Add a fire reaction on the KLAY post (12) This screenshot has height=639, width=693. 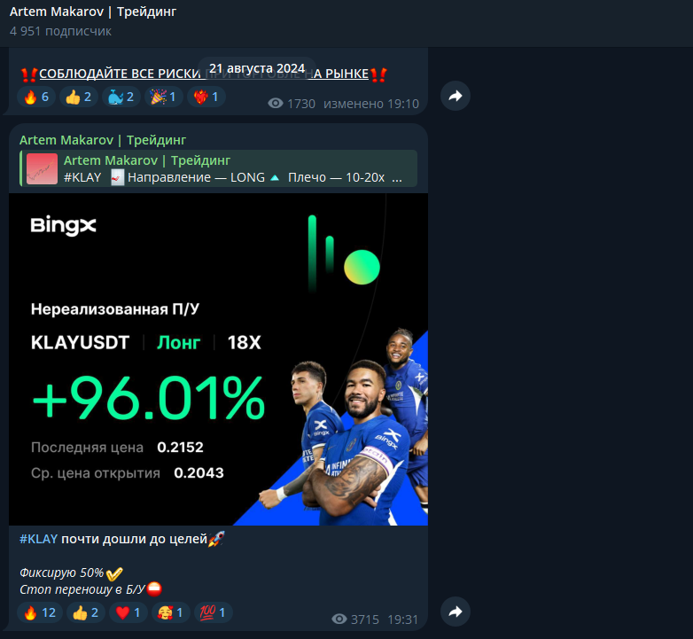tap(40, 612)
